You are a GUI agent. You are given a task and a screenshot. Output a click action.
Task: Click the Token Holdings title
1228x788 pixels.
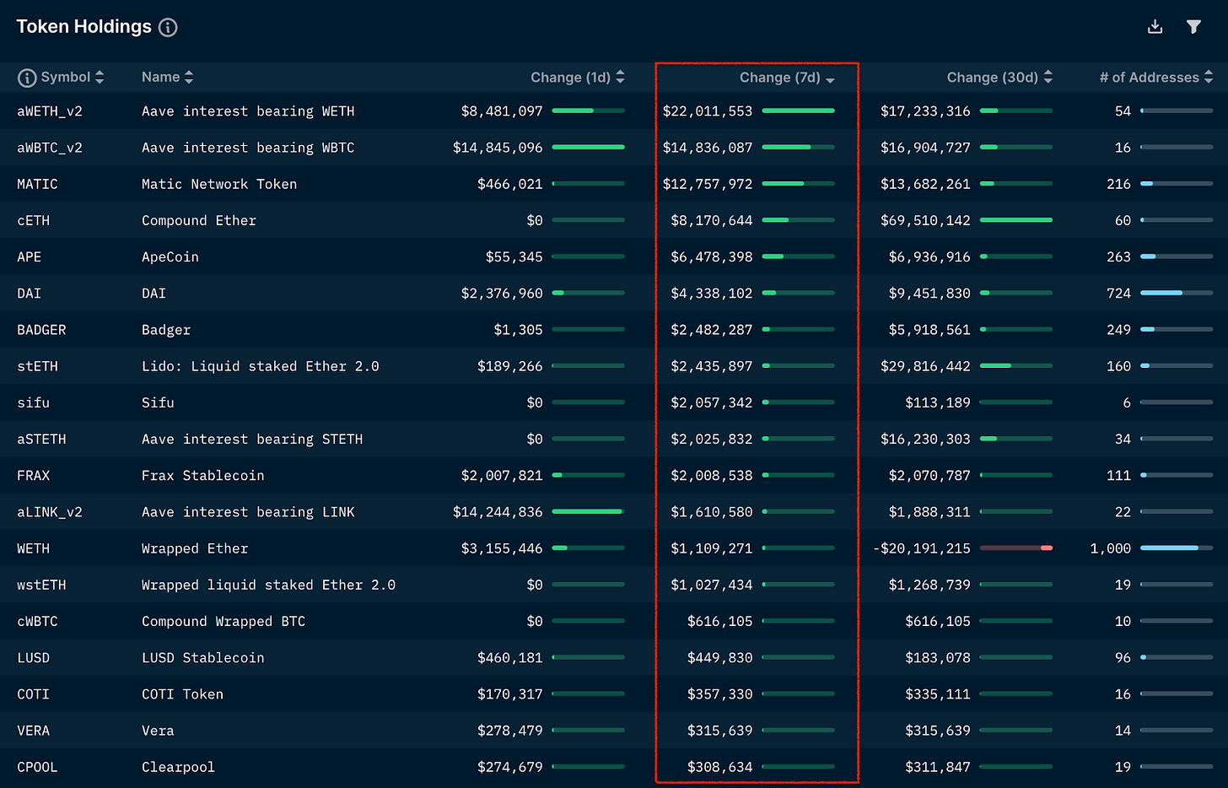(84, 27)
